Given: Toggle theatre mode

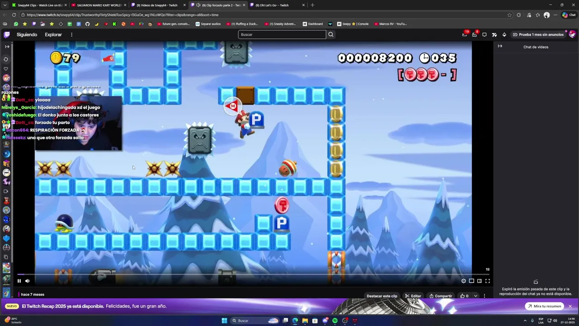Looking at the screenshot, I should [479, 281].
